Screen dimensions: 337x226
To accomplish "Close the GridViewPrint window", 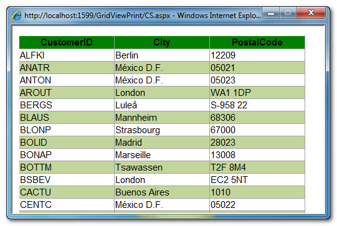I will 311,13.
